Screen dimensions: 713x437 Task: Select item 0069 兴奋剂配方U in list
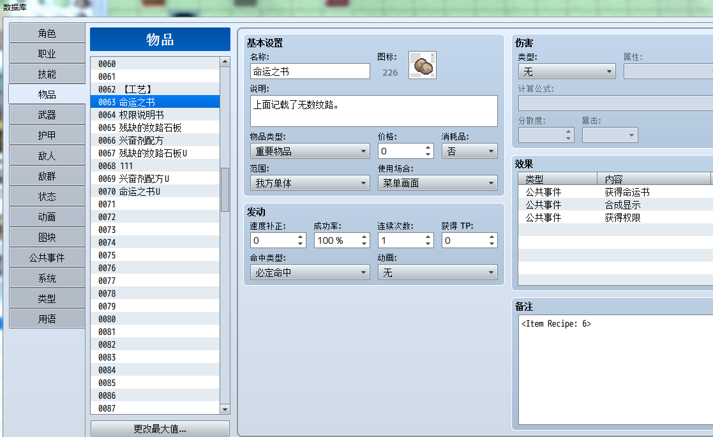(x=155, y=179)
